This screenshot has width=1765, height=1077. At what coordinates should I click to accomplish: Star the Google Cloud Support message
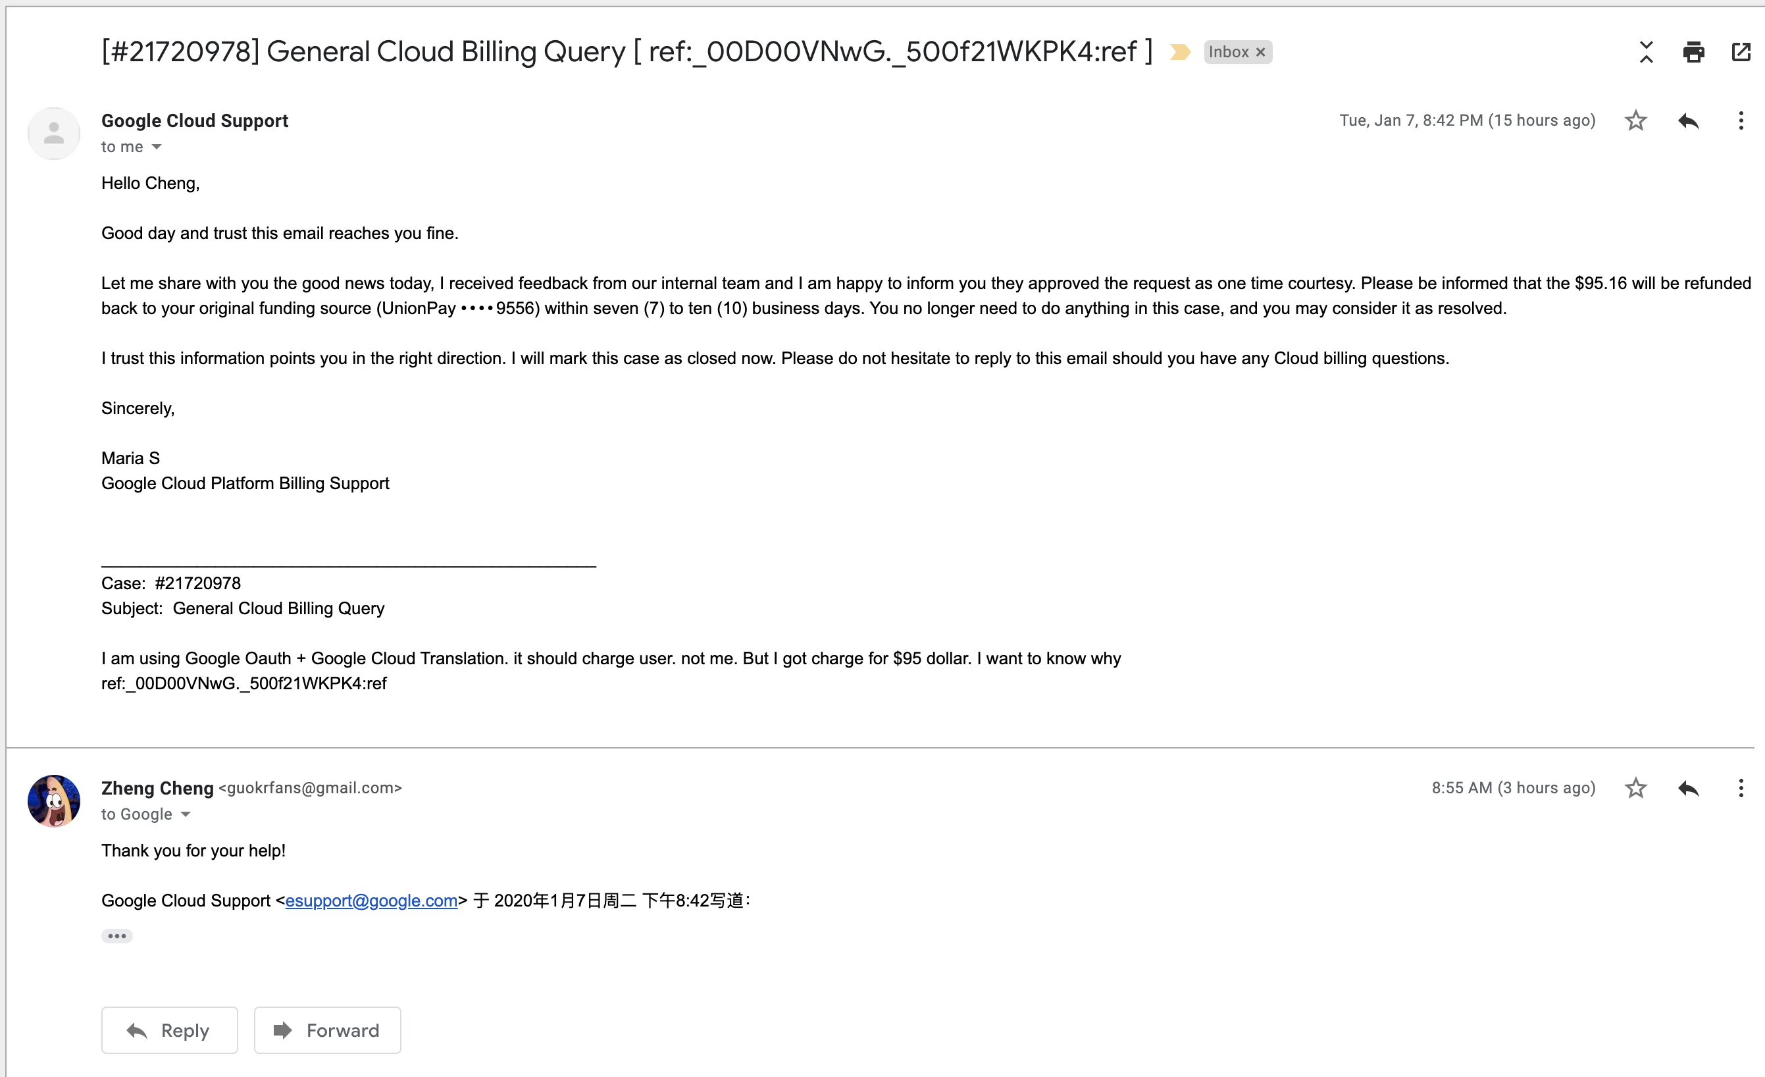1635,120
